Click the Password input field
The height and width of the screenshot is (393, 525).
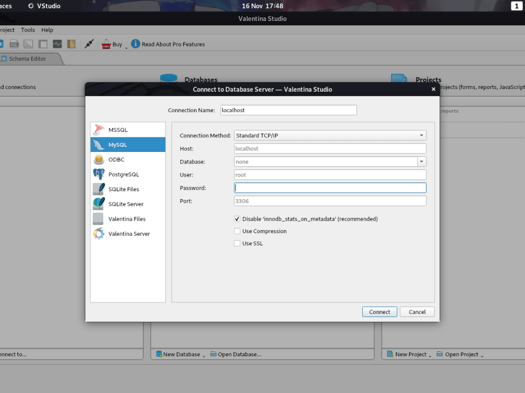(x=330, y=188)
